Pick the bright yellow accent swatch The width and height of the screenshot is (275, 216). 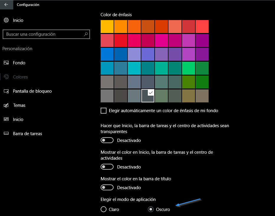pyautogui.click(x=107, y=27)
